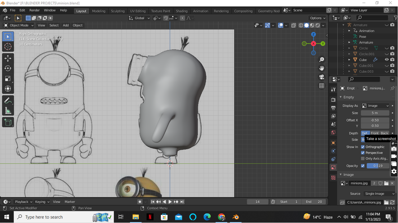Open the Tool properties tab

[x=333, y=89]
